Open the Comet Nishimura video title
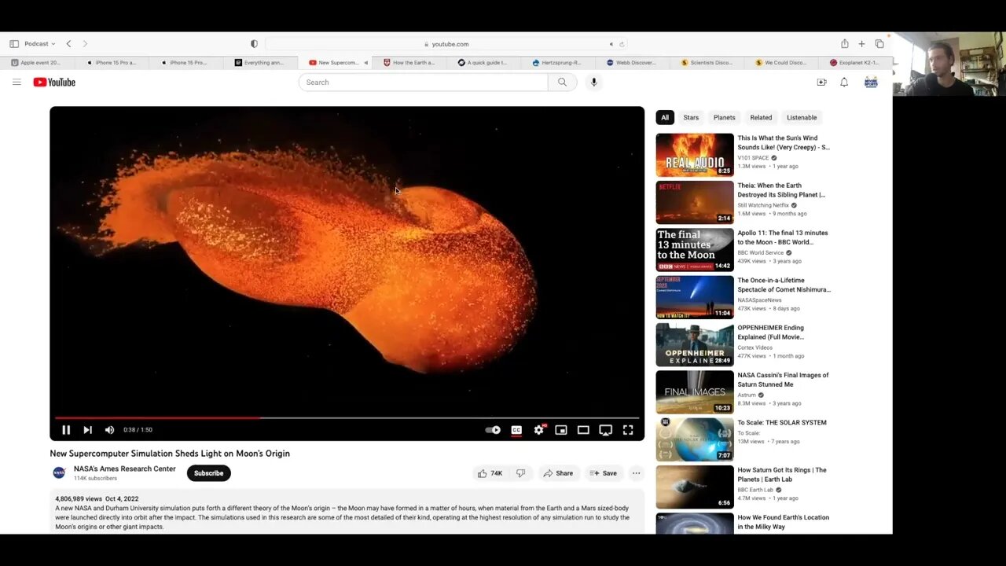 [x=784, y=285]
